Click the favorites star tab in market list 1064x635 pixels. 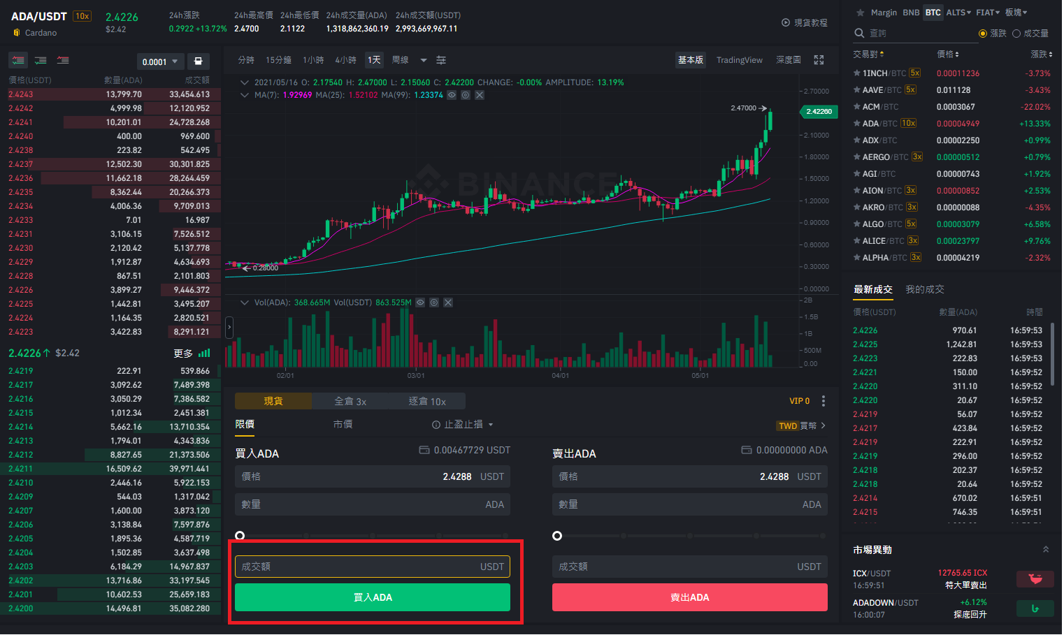(860, 13)
